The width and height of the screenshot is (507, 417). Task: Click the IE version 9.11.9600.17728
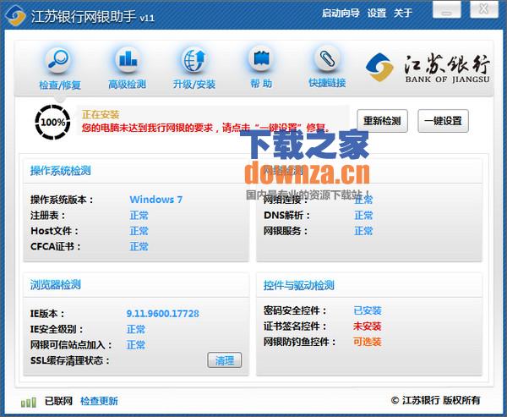point(162,314)
